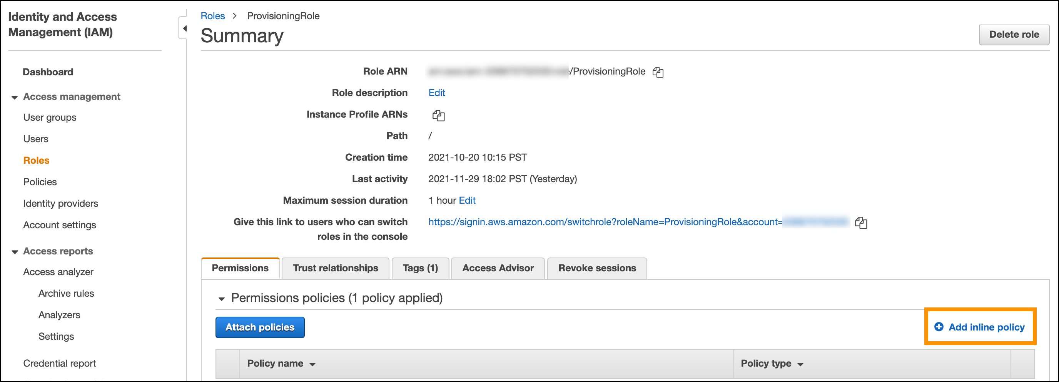Collapse the IAM navigation sidebar

(x=184, y=28)
